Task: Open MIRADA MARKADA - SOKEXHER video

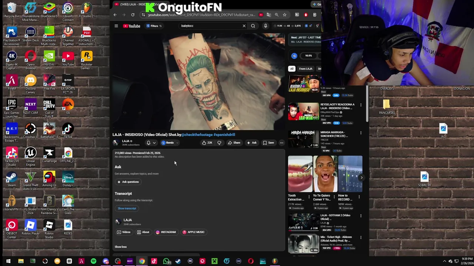Action: click(x=303, y=139)
